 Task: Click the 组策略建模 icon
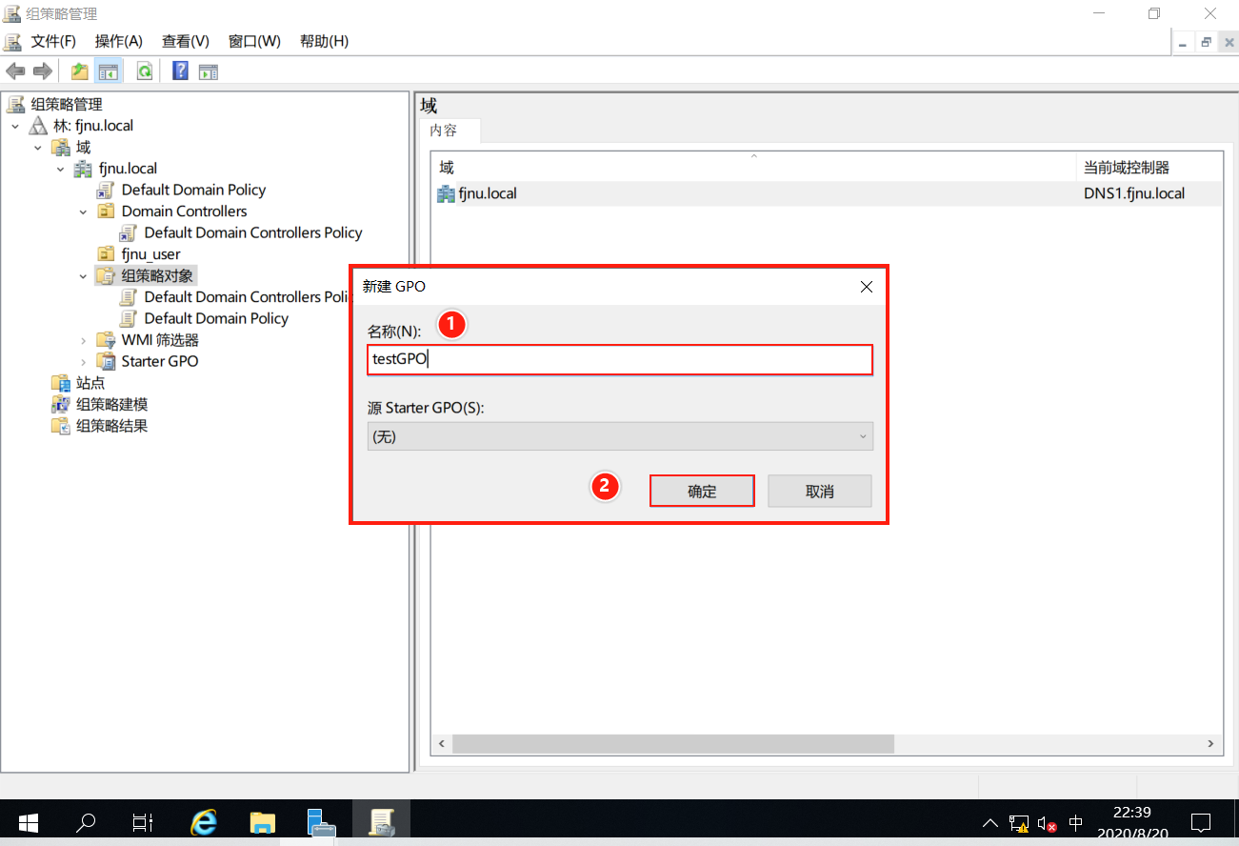pyautogui.click(x=61, y=405)
